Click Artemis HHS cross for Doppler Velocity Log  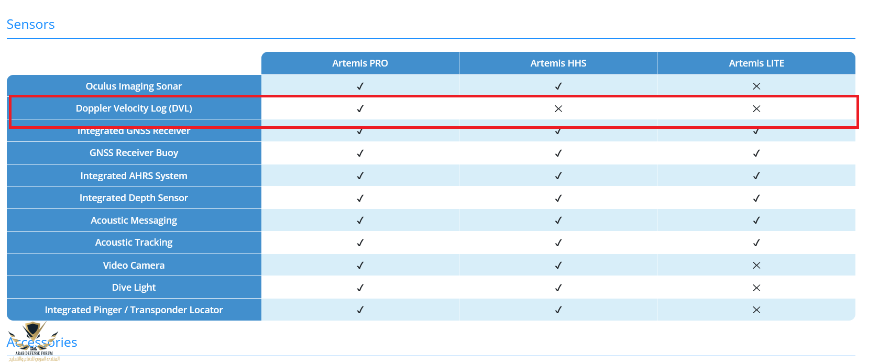[558, 109]
